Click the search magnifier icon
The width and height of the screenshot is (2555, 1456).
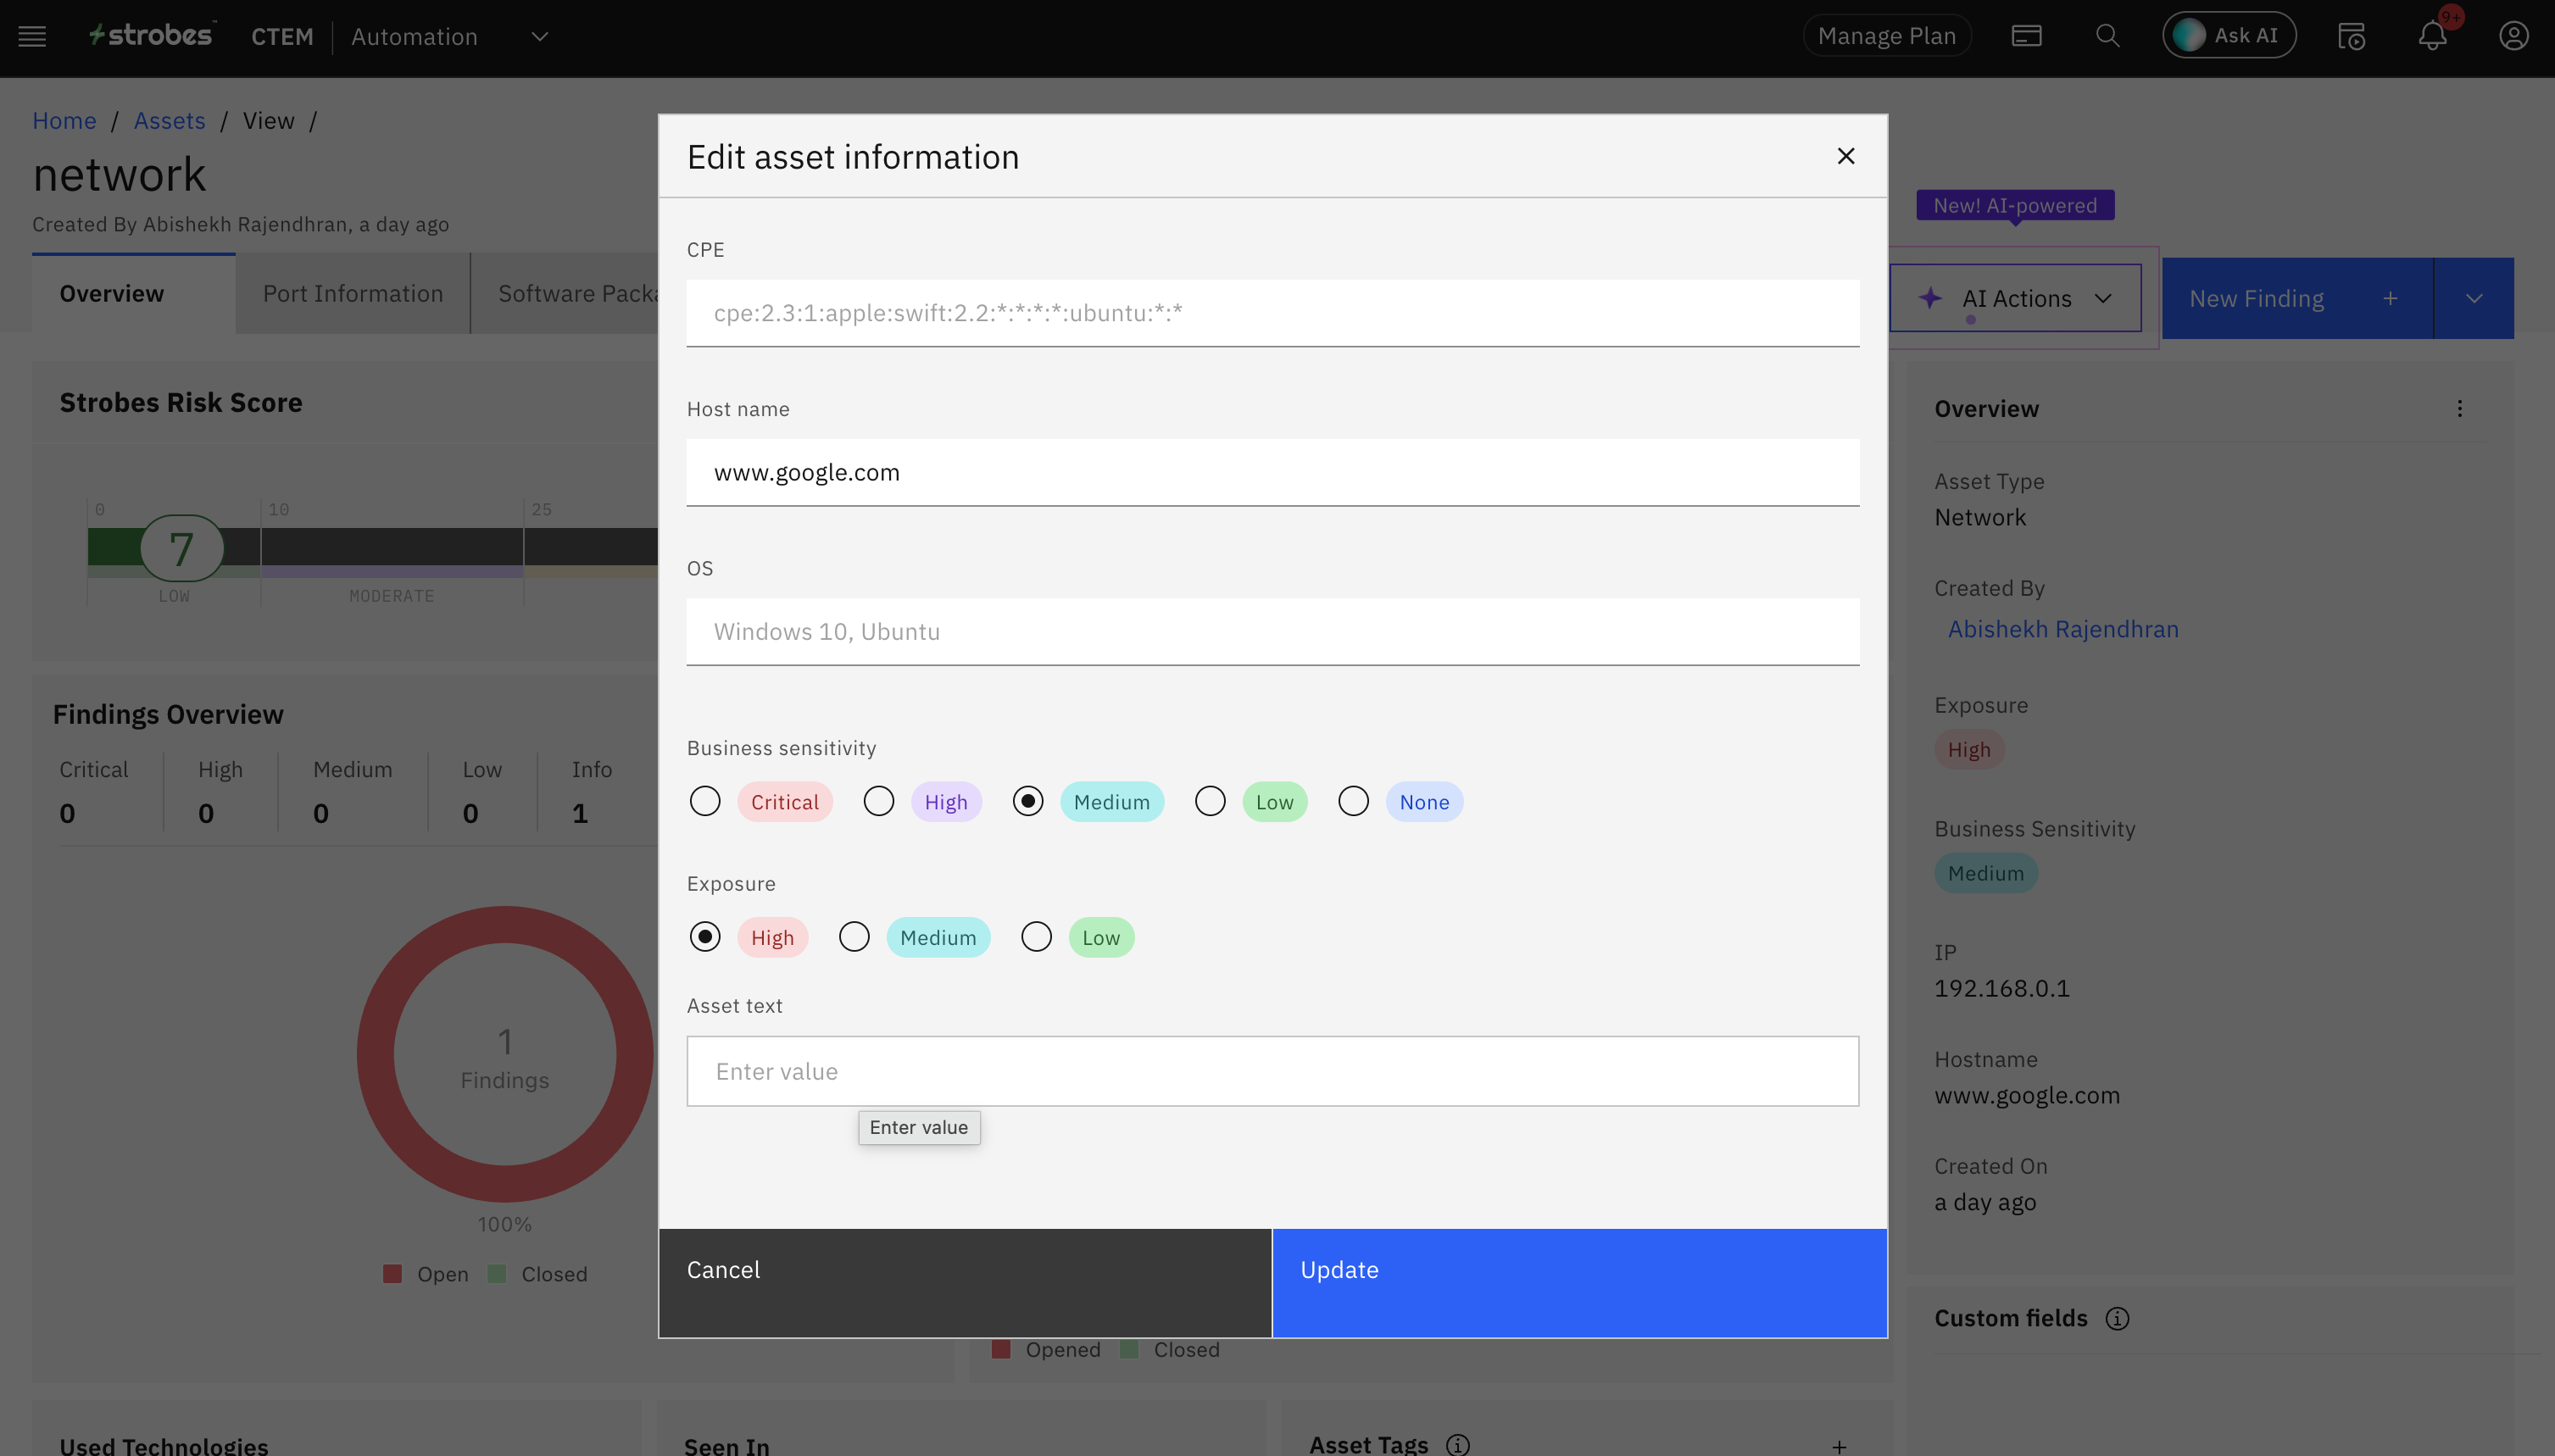pos(2107,36)
